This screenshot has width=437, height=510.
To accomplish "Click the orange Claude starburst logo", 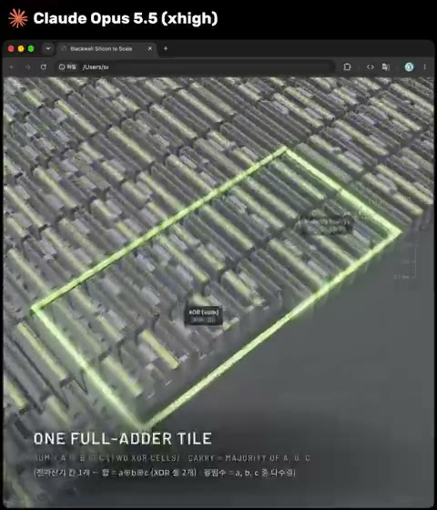I will click(18, 18).
